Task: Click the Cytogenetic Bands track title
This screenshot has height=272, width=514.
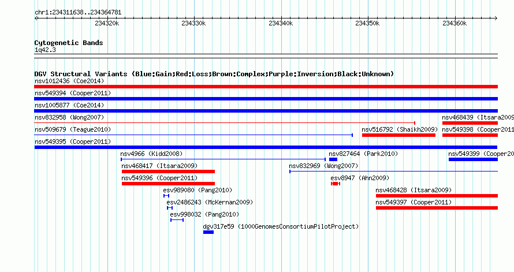Action: (69, 43)
